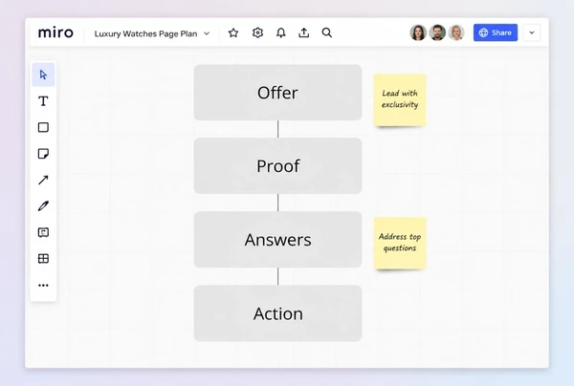Open Luxury Watches Page Plan board menu
The height and width of the screenshot is (386, 574).
tap(152, 33)
